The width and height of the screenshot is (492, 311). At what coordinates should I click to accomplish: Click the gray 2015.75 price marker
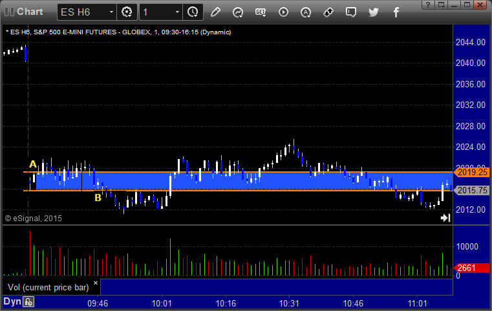pyautogui.click(x=471, y=190)
